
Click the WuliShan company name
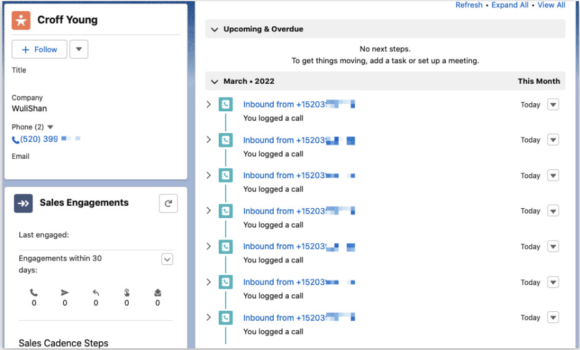click(x=29, y=108)
